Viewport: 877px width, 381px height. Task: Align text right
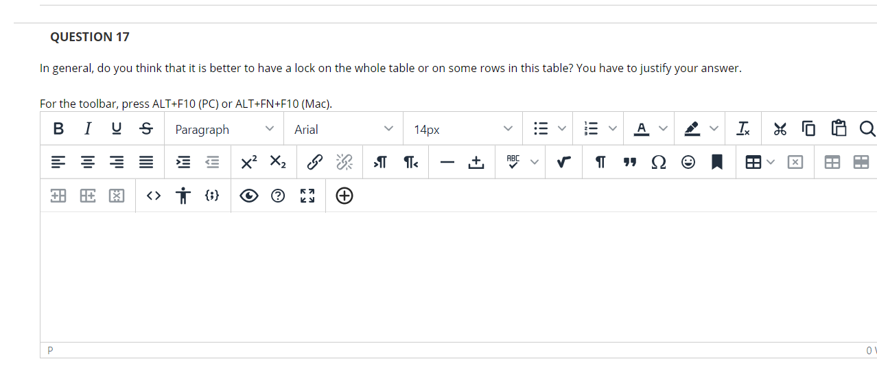click(x=116, y=163)
